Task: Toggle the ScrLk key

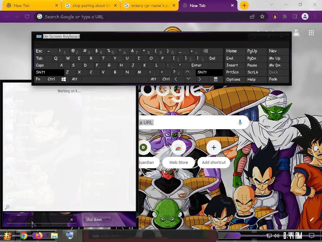Action: click(256, 72)
